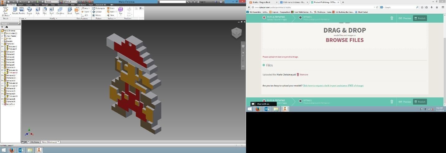
Task: Select the work Plane tool
Action: 77,11
